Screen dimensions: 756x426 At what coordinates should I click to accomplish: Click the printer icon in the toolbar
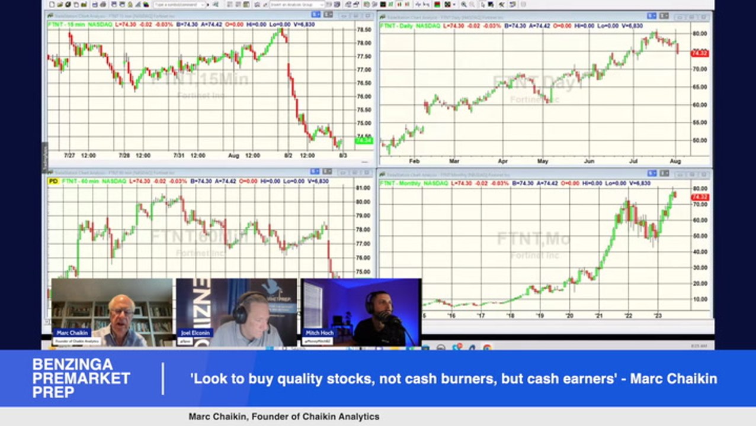(x=103, y=4)
